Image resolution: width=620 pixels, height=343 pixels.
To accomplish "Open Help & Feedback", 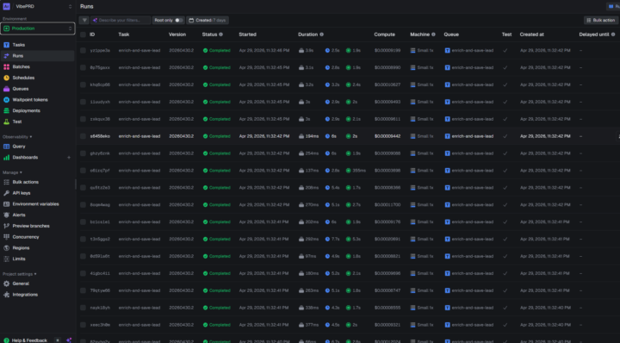I will 26,340.
